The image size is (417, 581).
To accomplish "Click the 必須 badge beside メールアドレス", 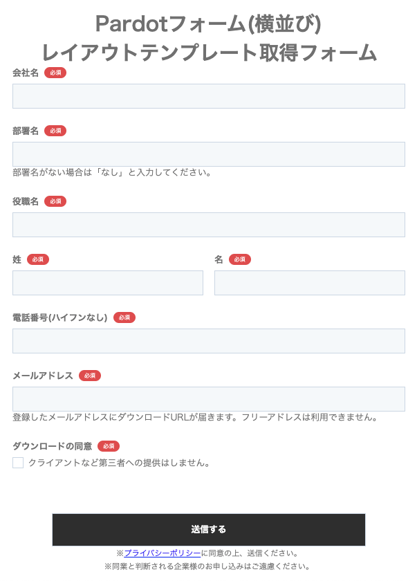I will [90, 376].
